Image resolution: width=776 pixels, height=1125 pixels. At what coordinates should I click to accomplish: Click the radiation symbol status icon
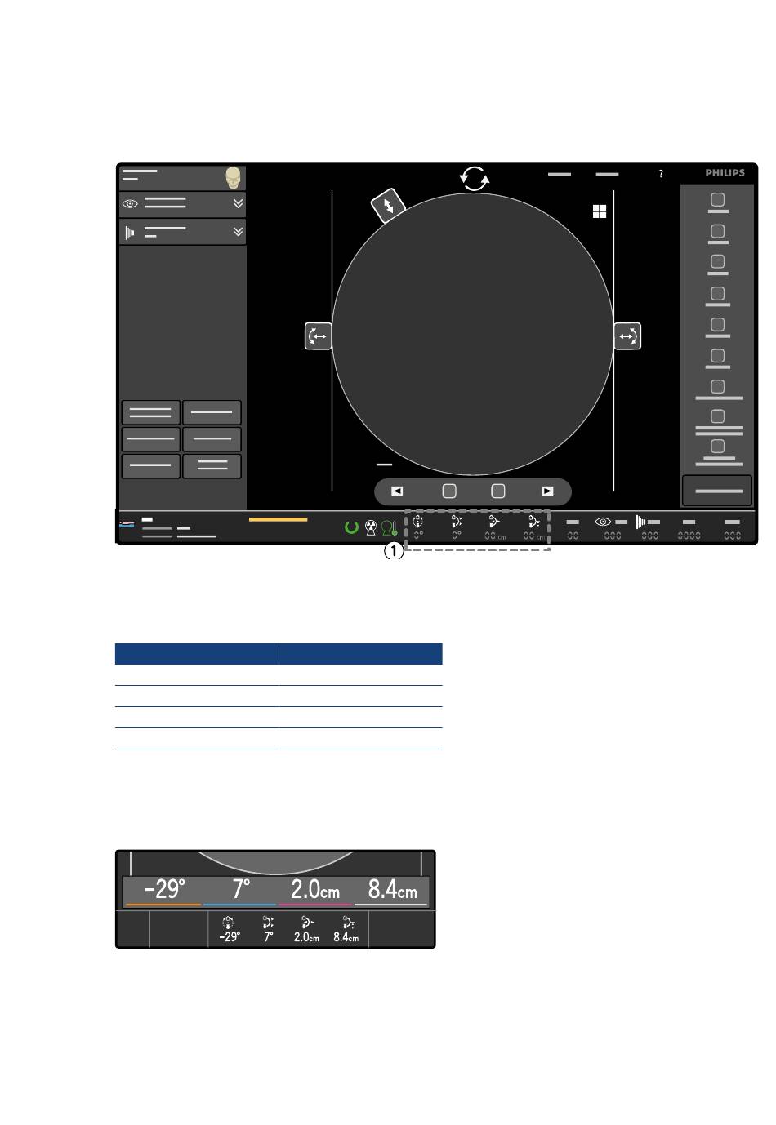pos(371,527)
